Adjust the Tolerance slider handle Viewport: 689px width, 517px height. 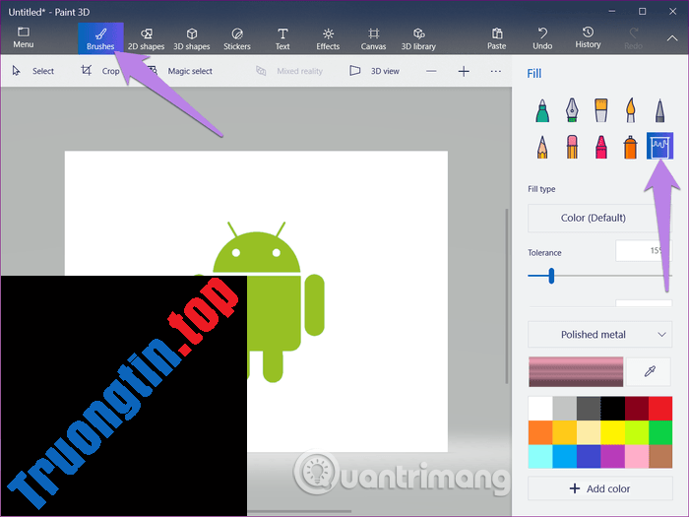[x=551, y=276]
